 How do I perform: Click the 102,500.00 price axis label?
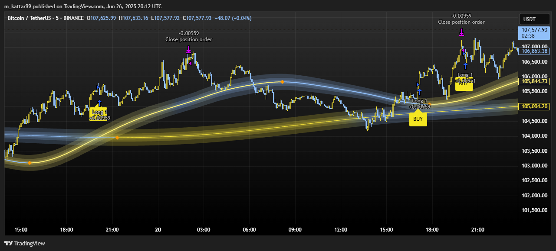pyautogui.click(x=534, y=181)
